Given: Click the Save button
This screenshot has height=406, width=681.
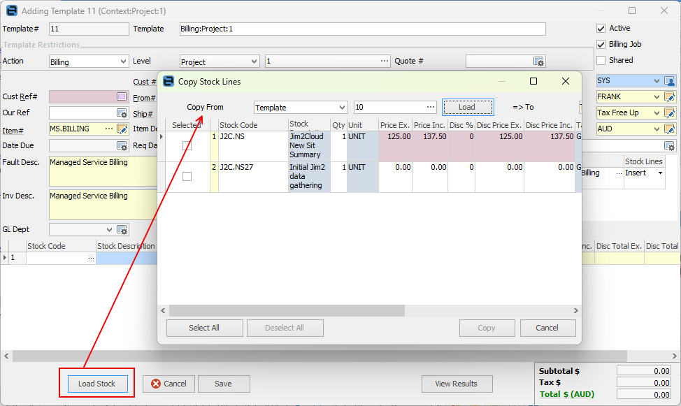Looking at the screenshot, I should click(x=223, y=384).
